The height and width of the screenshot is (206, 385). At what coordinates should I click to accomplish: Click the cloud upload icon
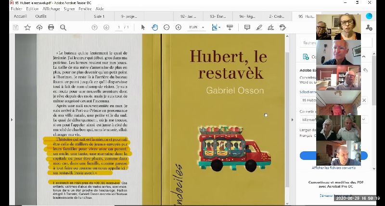tap(39, 27)
